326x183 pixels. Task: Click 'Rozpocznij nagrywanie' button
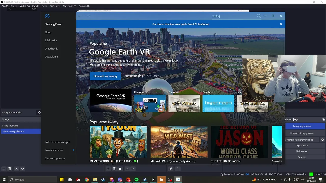[302, 133]
